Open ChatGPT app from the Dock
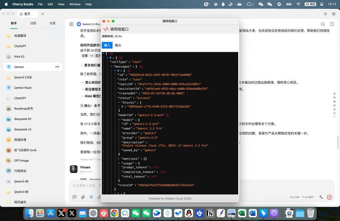This screenshot has height=221, width=340. coord(93,213)
